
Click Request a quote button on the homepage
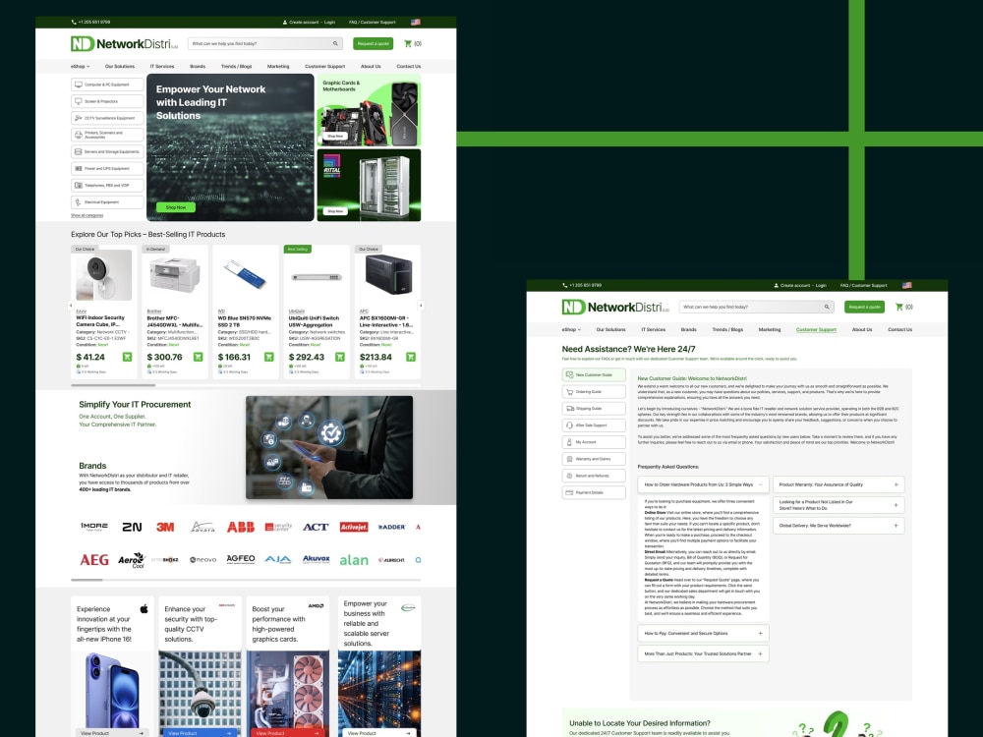pyautogui.click(x=373, y=44)
